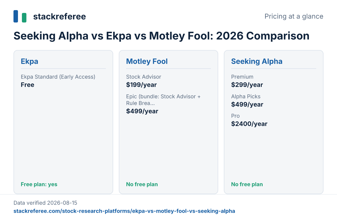337x222 pixels.
Task: Expand the truncated Epic bundle plan name
Action: click(163, 99)
